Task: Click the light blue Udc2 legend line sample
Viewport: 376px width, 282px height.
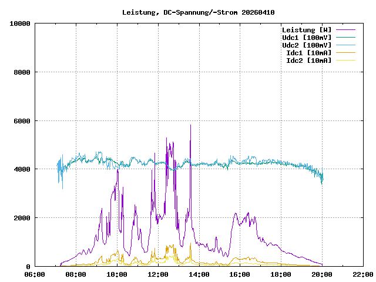Action: 345,45
